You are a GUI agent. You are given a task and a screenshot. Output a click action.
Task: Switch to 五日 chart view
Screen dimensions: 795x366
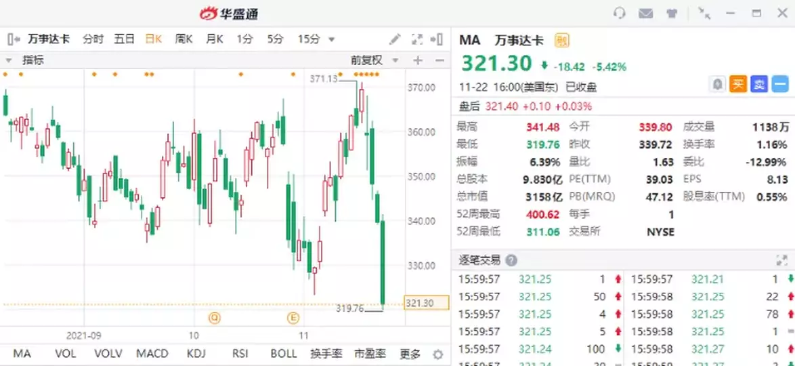[124, 39]
